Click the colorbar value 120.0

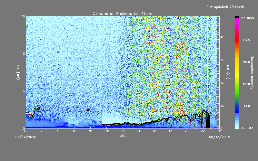[246, 84]
